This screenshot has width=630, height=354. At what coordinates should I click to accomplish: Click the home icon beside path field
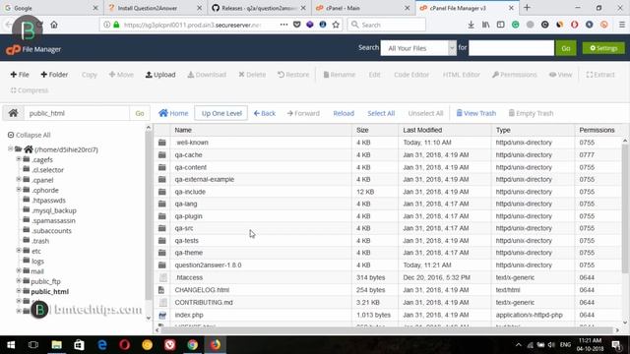13,113
